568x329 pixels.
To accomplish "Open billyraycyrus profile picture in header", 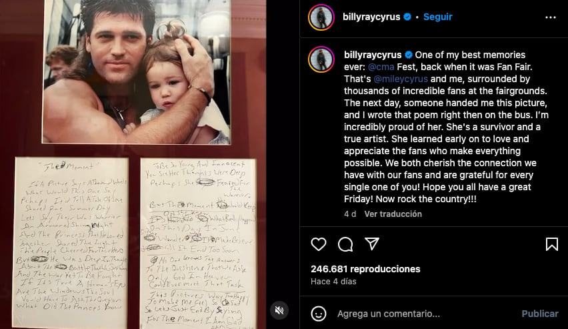I will pos(321,17).
